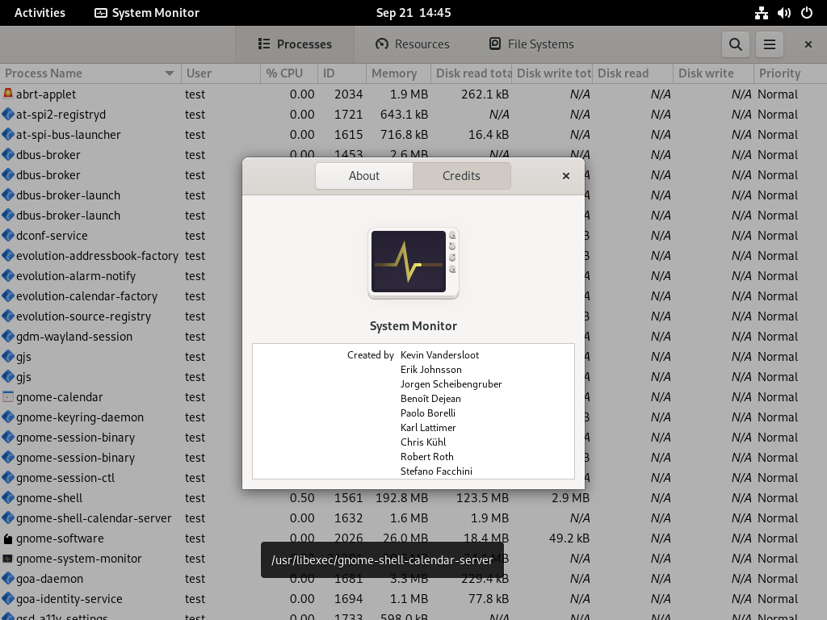The height and width of the screenshot is (620, 827).
Task: Sort by the Priority column header
Action: (x=790, y=73)
